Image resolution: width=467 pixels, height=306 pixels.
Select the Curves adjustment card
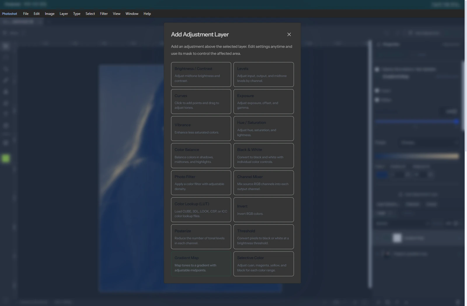201,101
